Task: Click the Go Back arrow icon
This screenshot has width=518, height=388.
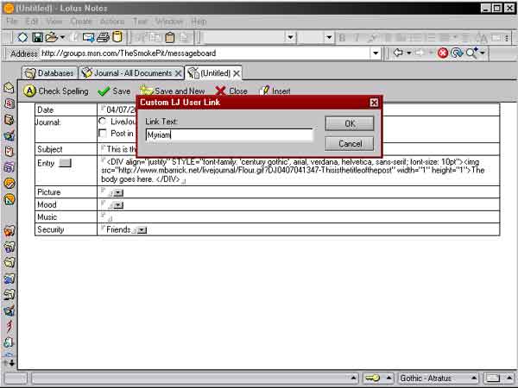Action: pos(398,53)
